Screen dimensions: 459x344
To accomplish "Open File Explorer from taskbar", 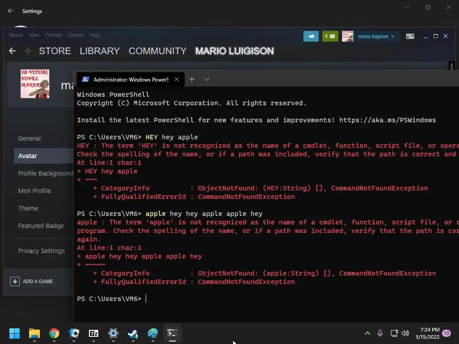I will click(34, 333).
